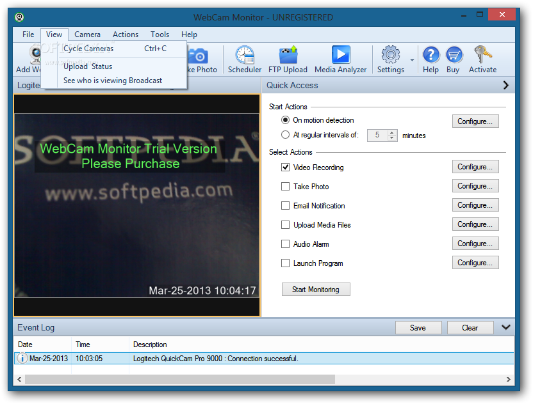The height and width of the screenshot is (404, 533).
Task: Click the event log horizontal scrollbar thumb
Action: tap(180, 379)
